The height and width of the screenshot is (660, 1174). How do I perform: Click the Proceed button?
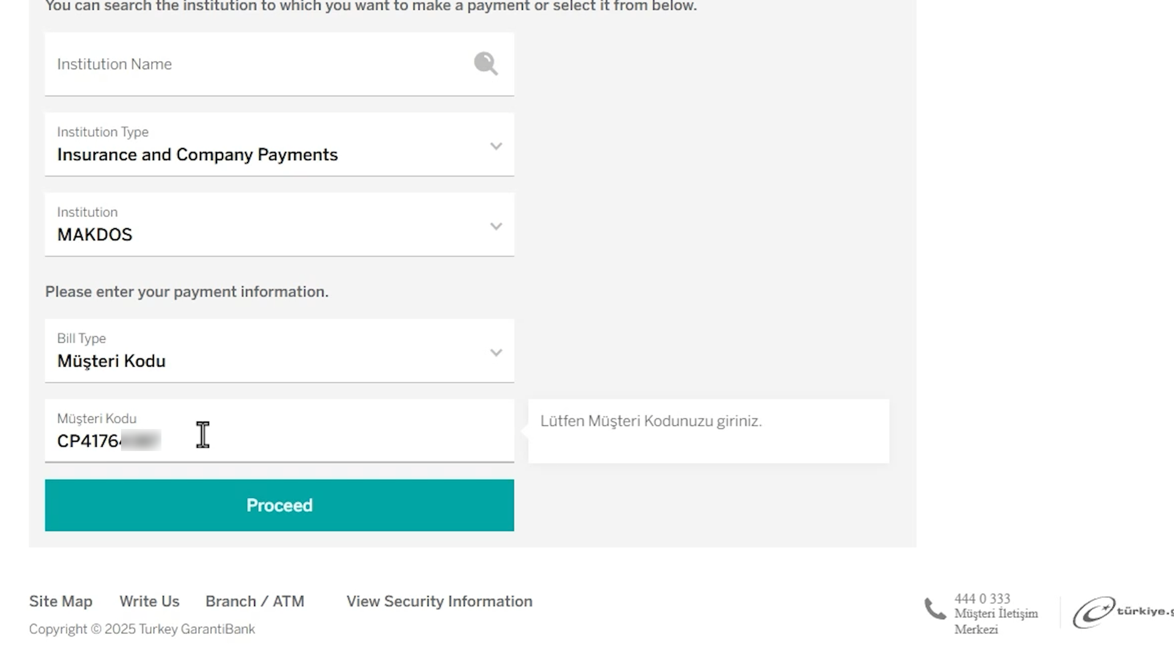click(279, 505)
